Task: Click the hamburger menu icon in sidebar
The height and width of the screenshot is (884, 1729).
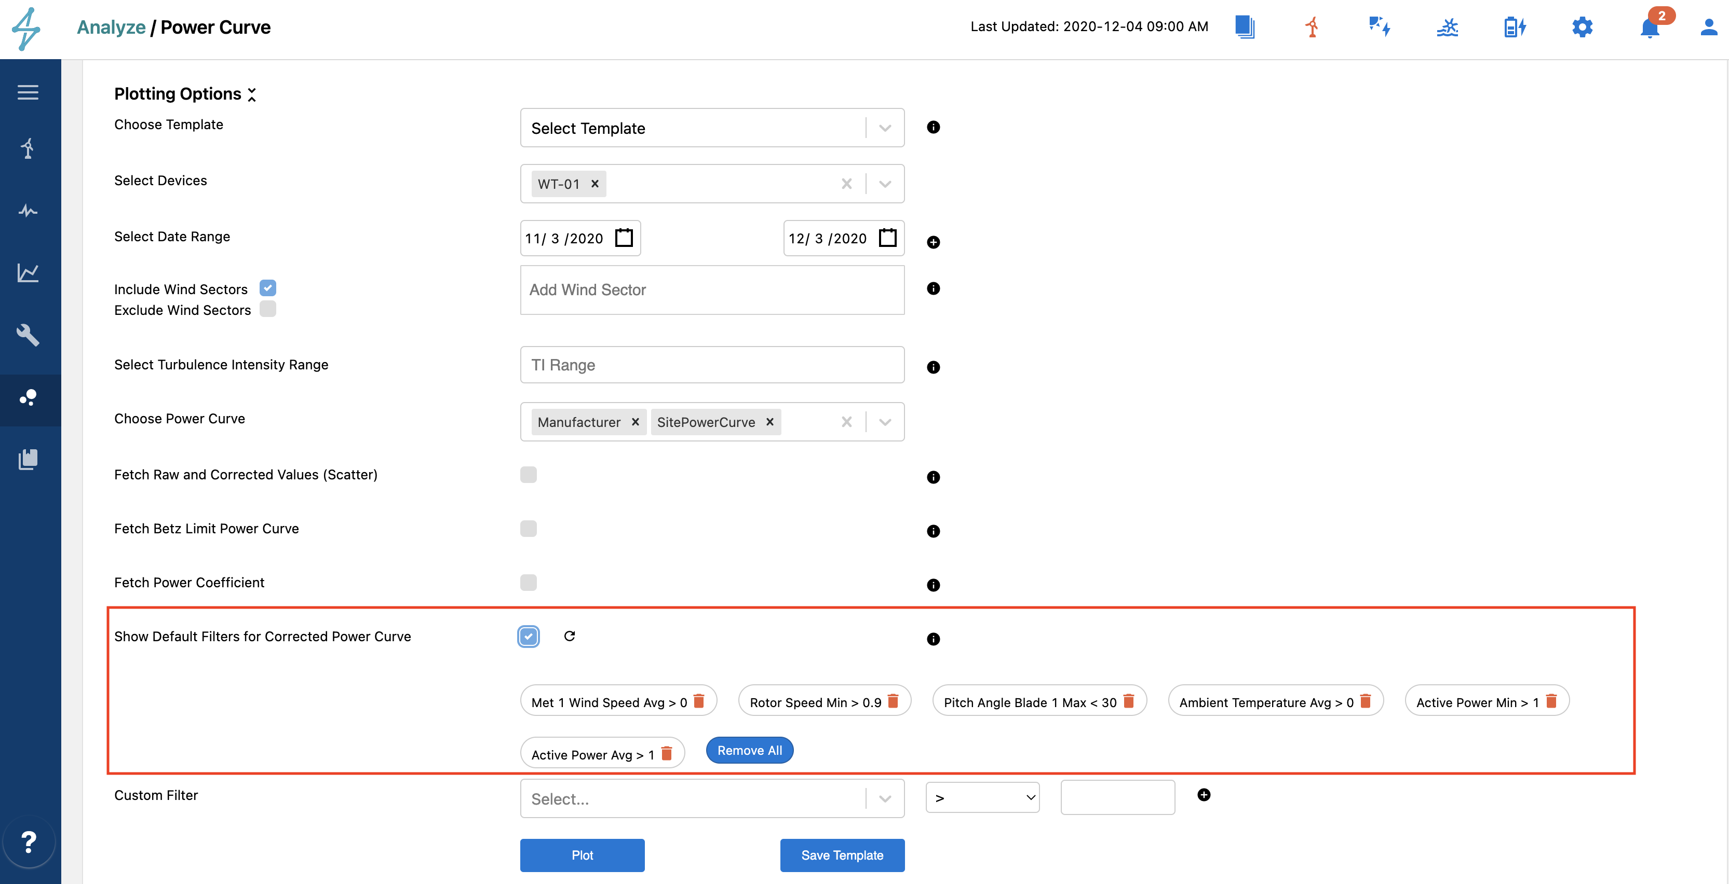Action: click(x=28, y=92)
